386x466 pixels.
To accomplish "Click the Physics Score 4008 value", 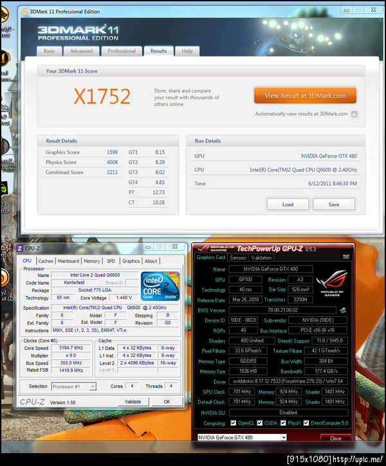I will coord(112,162).
